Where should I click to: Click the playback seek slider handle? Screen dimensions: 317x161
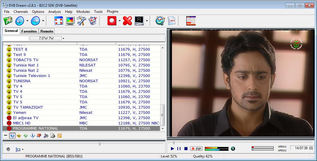pyautogui.click(x=174, y=143)
